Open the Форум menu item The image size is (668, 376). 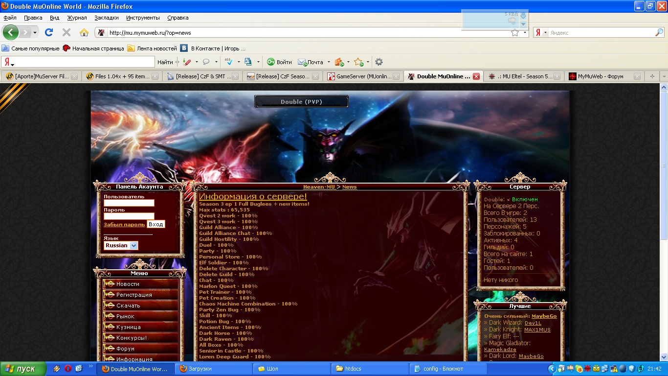(141, 349)
